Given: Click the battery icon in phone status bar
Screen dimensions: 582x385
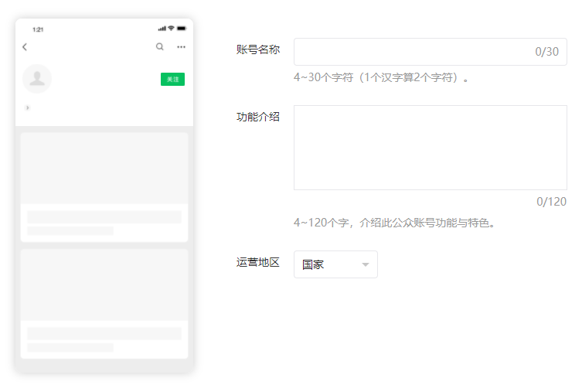Looking at the screenshot, I should pyautogui.click(x=181, y=29).
